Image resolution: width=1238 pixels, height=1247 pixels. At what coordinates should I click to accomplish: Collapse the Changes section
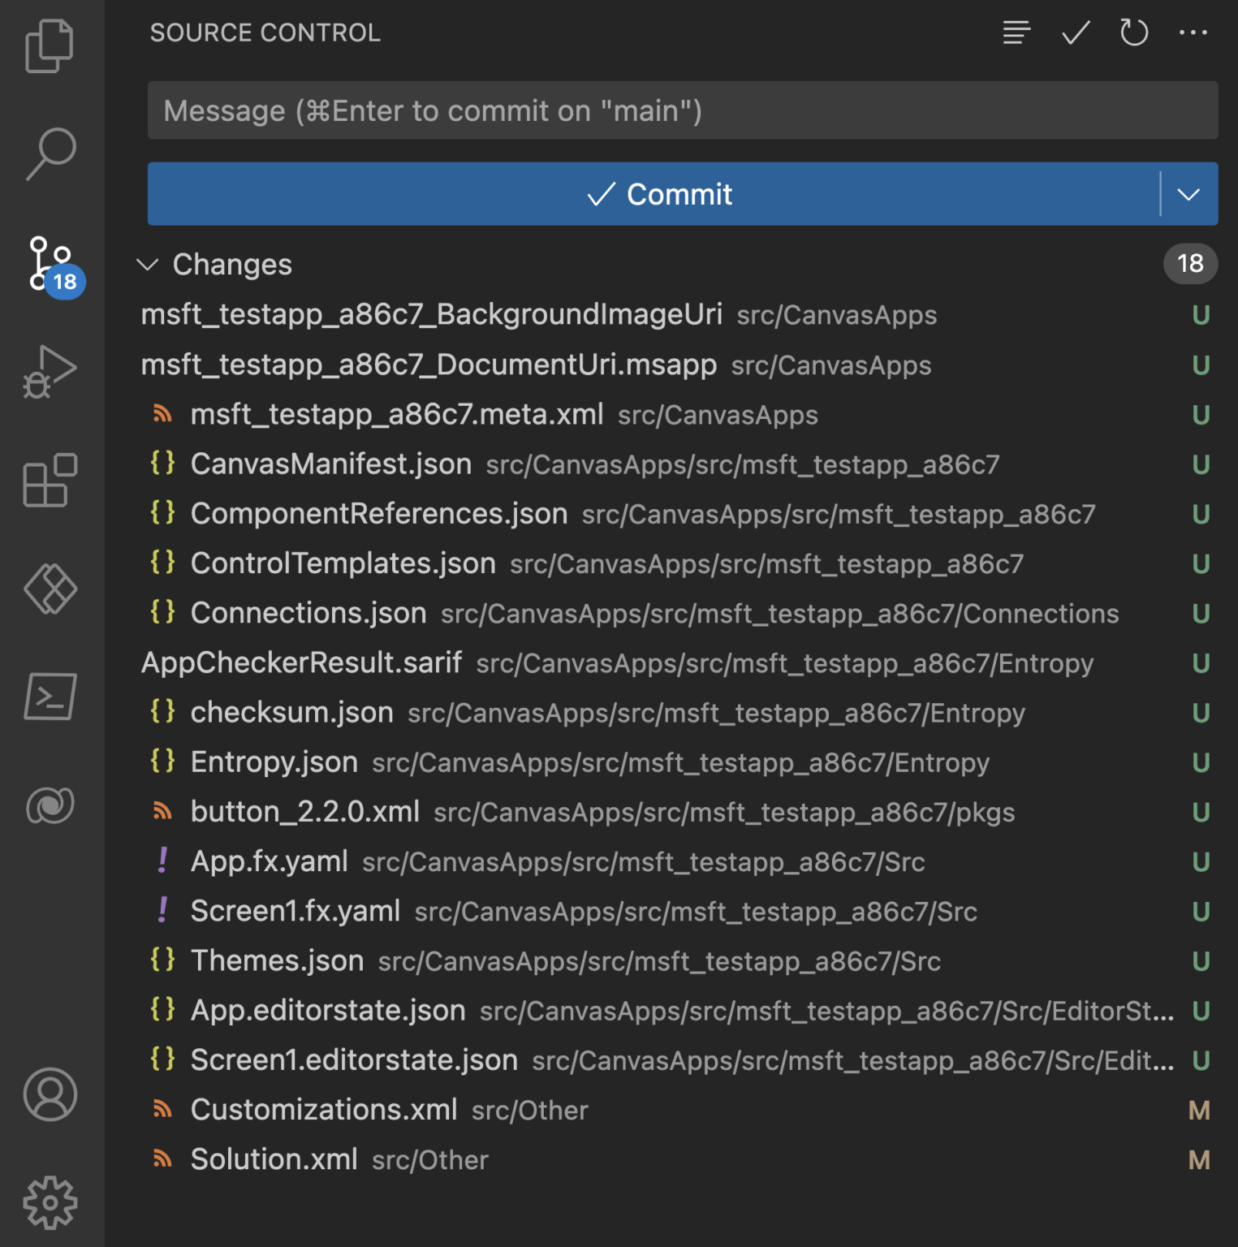[149, 264]
